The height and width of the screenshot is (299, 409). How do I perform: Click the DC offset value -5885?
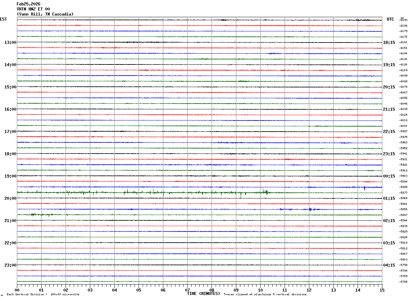(404, 187)
